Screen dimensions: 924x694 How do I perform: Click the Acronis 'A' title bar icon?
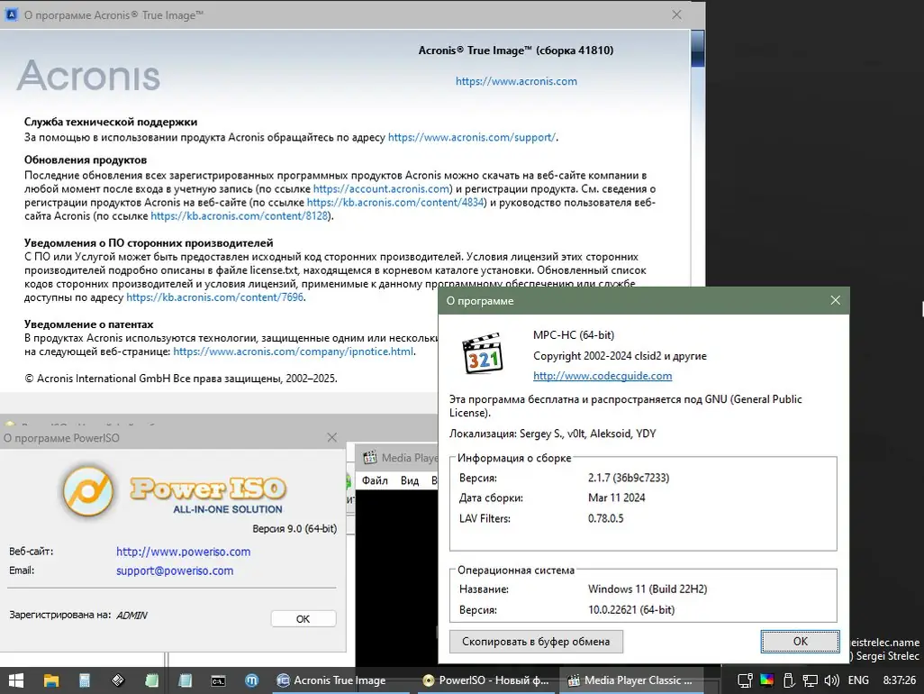pyautogui.click(x=11, y=14)
